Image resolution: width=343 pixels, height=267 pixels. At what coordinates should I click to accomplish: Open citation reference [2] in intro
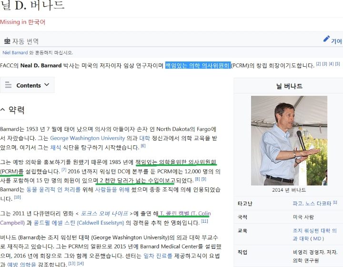tap(318, 64)
